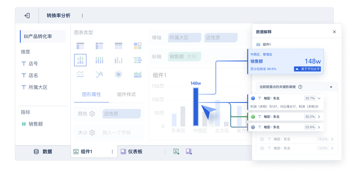Click the 百分位排名 99.8% text

[263, 69]
